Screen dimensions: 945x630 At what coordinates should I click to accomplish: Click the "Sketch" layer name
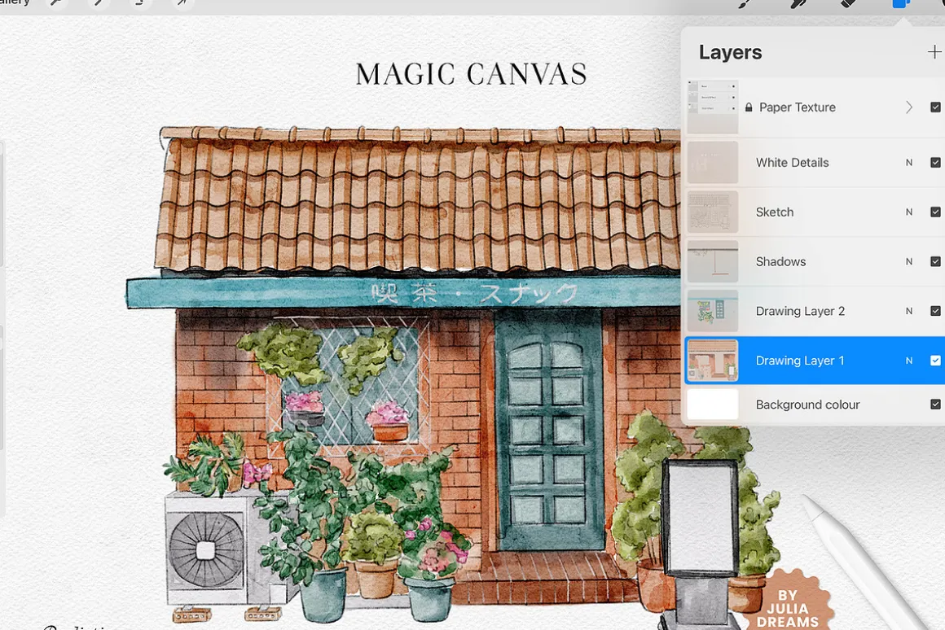click(x=775, y=212)
